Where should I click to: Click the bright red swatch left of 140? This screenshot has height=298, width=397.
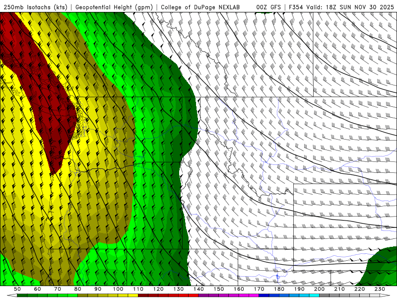click(194, 296)
